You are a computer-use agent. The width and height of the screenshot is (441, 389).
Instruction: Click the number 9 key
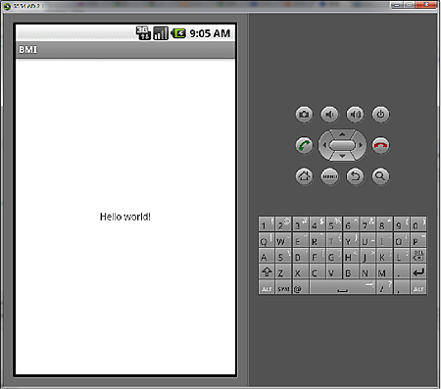click(x=402, y=223)
